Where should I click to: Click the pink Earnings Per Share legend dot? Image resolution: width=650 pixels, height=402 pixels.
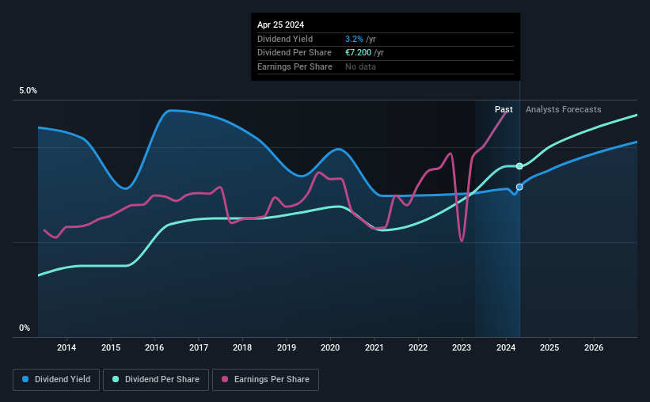[225, 379]
